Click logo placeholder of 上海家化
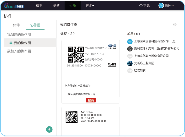This screenshot has width=185, height=137. (x=130, y=56)
